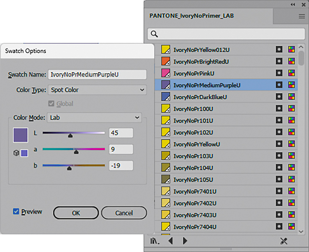Click the IvoryNoPr105U olive swatch thumbnail
The height and width of the screenshot is (252, 309).
166,179
